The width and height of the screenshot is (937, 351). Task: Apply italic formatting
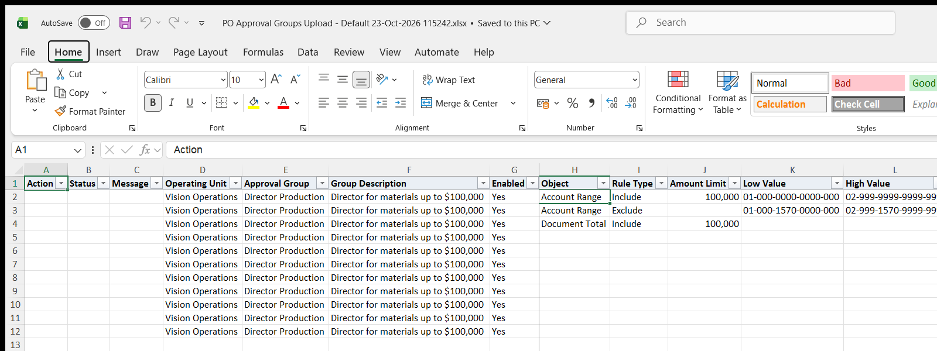click(172, 103)
